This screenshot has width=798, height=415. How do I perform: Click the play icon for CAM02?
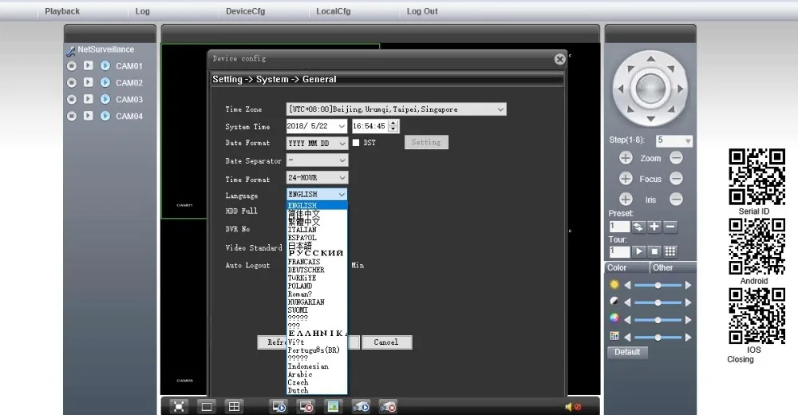click(88, 82)
